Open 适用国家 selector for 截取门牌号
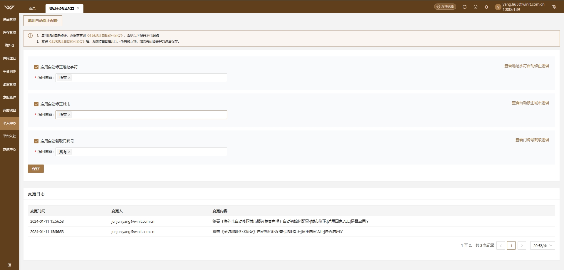 (141, 152)
